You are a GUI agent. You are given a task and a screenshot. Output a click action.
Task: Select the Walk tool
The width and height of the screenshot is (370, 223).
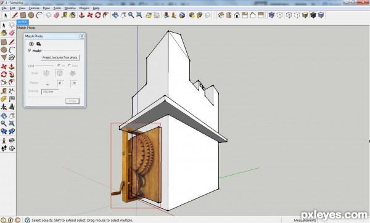4,148
